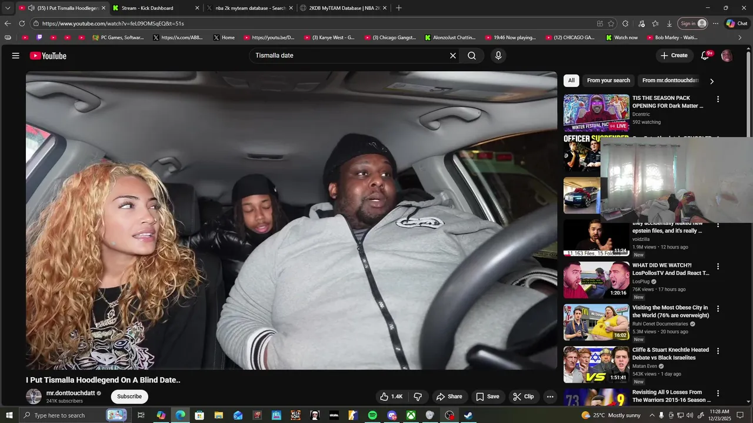Subscribe to mr.donttouchdatt
This screenshot has height=423, width=753.
pyautogui.click(x=129, y=397)
